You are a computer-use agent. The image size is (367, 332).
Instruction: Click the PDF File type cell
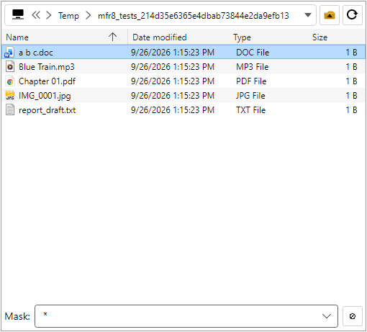pos(251,81)
